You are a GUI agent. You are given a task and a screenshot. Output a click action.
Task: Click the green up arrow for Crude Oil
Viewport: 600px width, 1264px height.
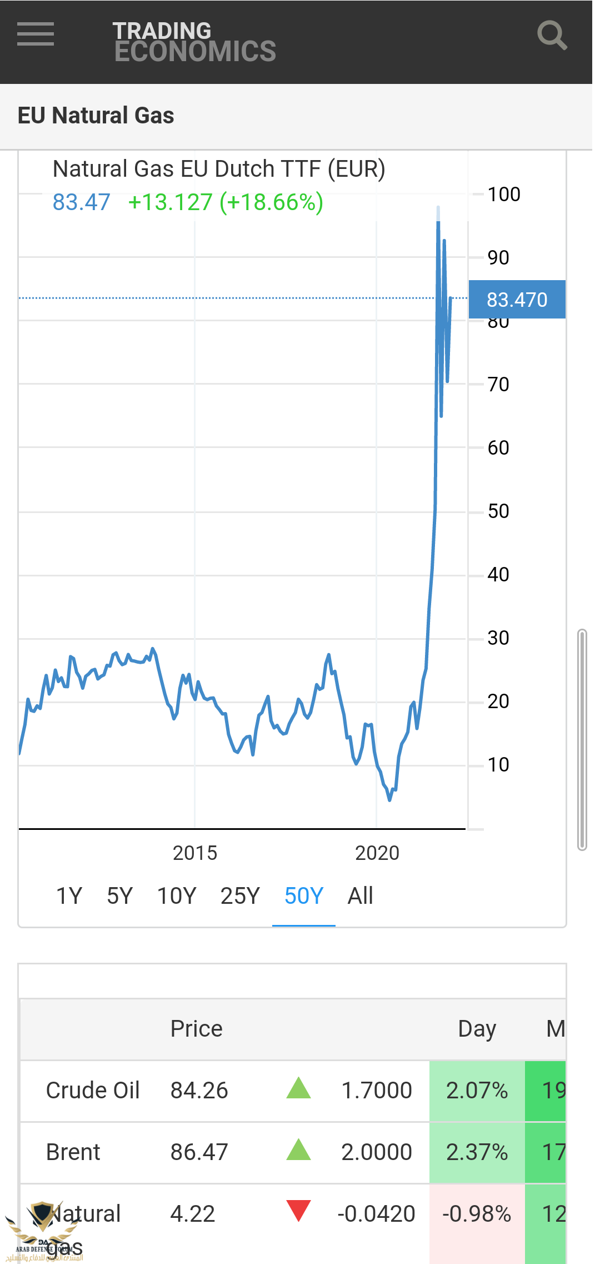298,1088
